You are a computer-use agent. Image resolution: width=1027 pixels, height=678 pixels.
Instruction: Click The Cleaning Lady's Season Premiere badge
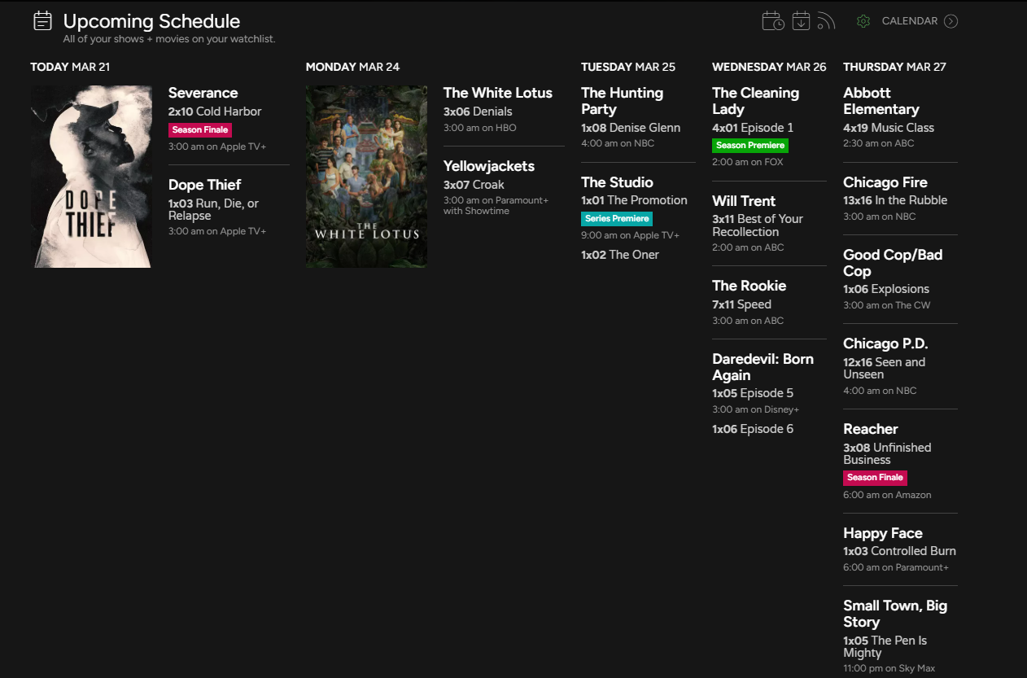tap(750, 145)
